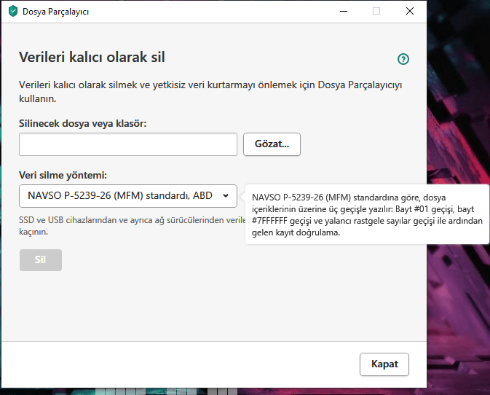
Task: Click the label Veri silme yöntemi:
Action: coord(63,175)
